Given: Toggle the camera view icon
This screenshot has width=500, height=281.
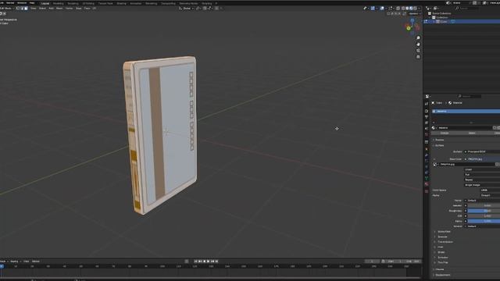Looking at the screenshot, I should [x=418, y=50].
